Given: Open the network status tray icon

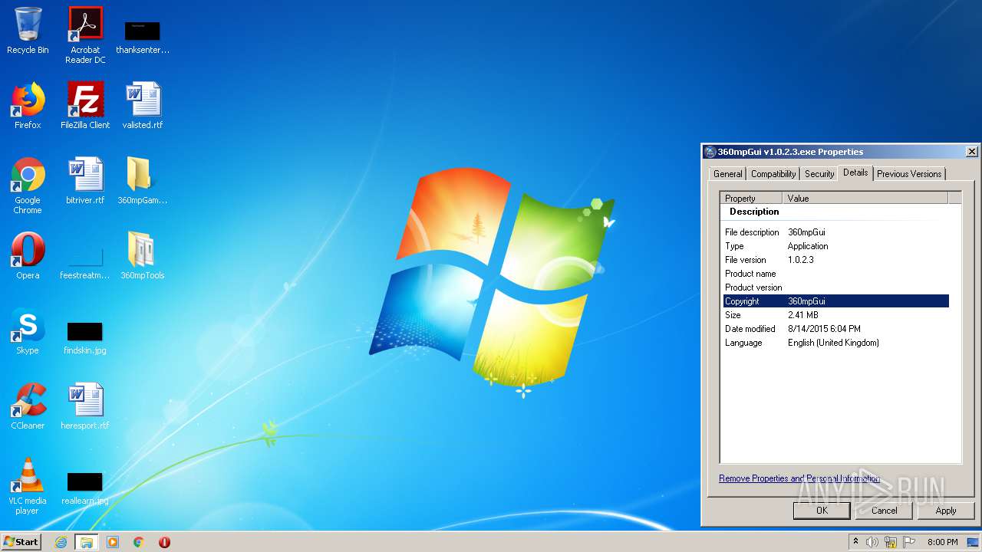Looking at the screenshot, I should (x=891, y=542).
